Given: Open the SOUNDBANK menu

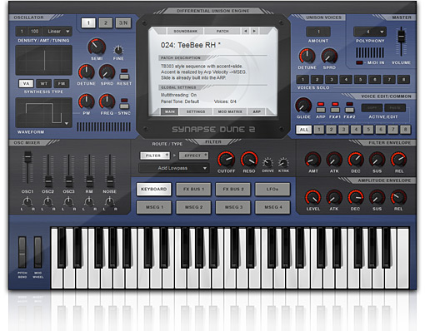Looking at the screenshot, I should [185, 31].
